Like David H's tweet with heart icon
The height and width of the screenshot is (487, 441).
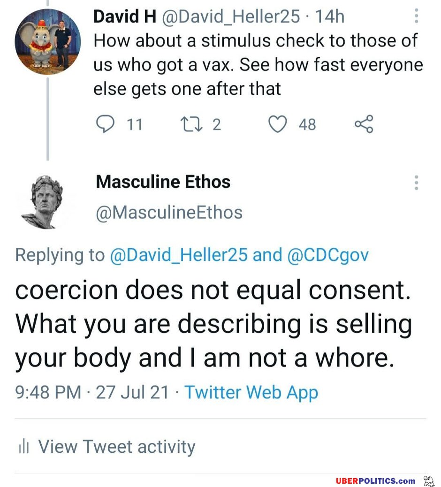(277, 124)
